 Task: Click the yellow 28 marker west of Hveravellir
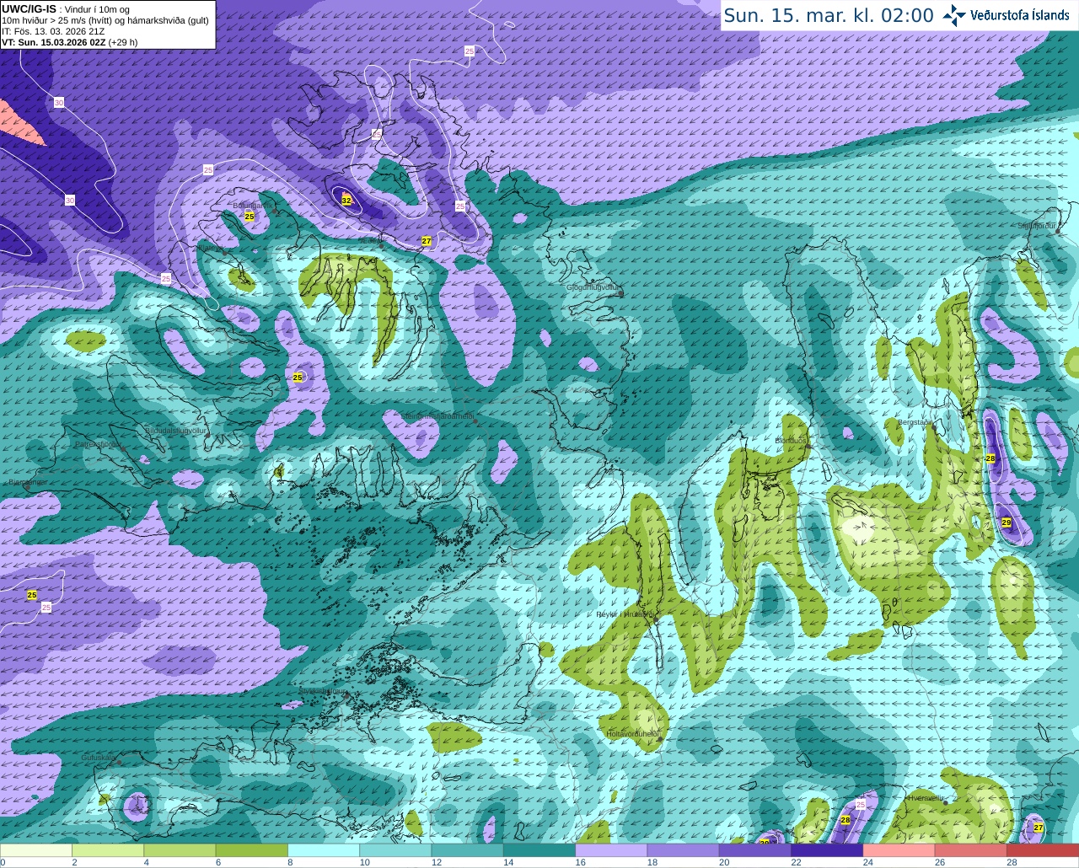pos(845,820)
